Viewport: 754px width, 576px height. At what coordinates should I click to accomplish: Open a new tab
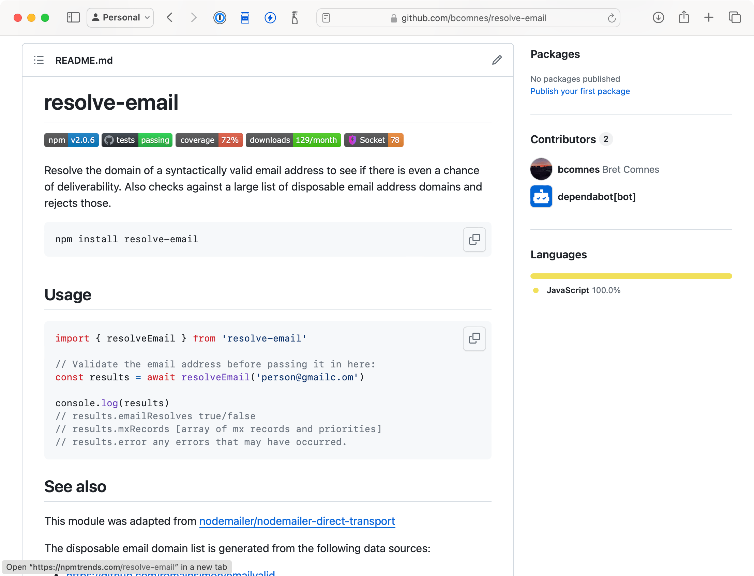(x=709, y=17)
